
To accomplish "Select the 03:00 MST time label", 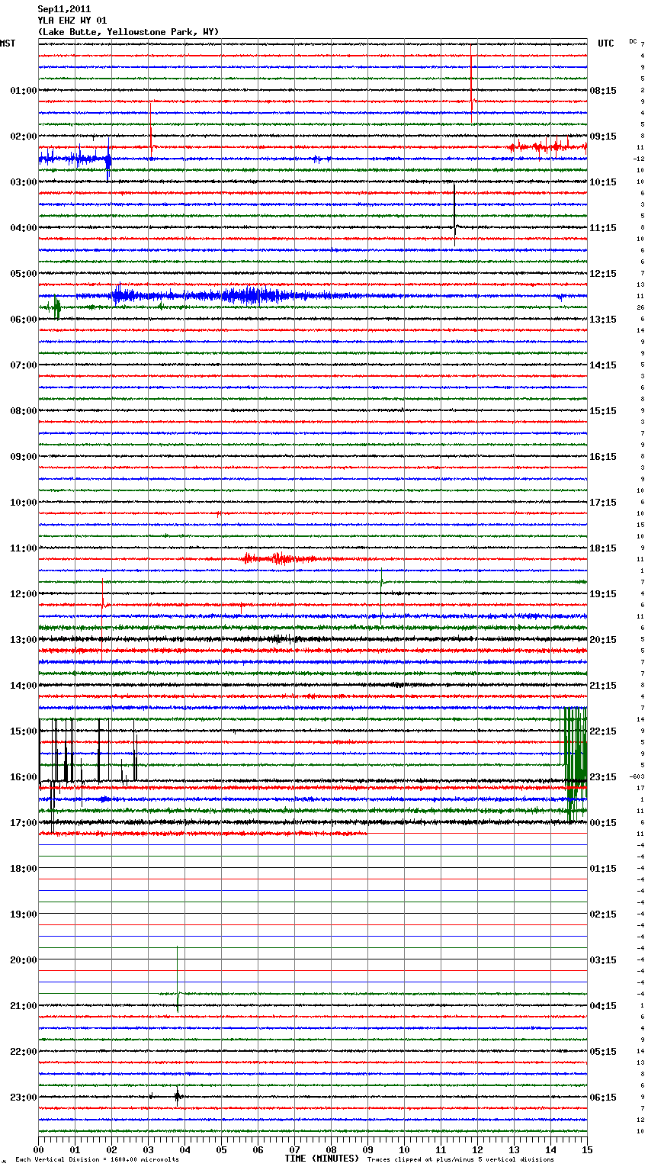I will (24, 182).
